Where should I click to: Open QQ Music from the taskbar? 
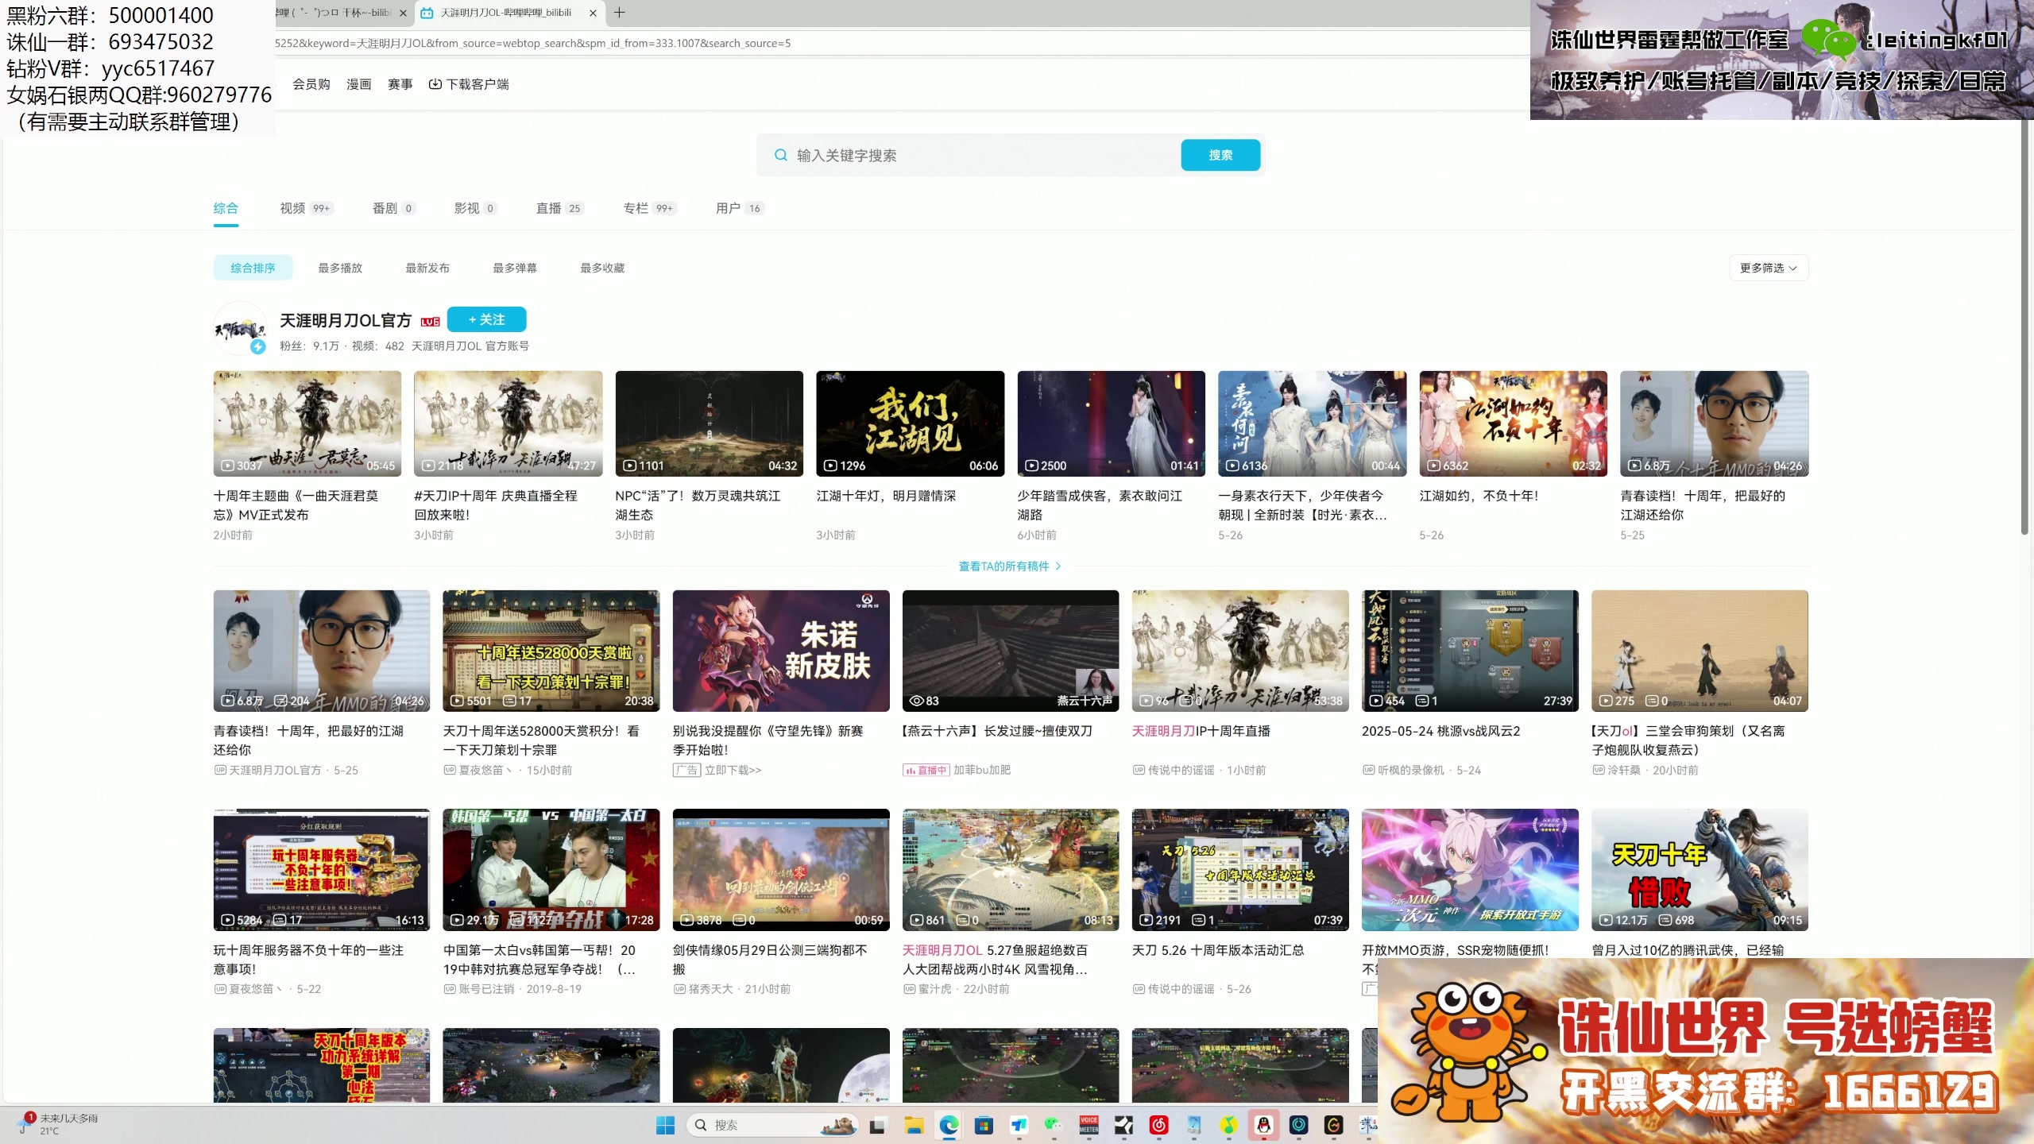pyautogui.click(x=1228, y=1125)
